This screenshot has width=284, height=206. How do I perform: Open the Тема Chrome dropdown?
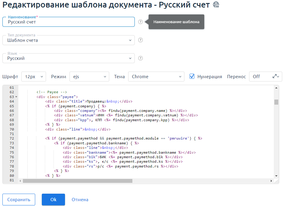[156, 77]
